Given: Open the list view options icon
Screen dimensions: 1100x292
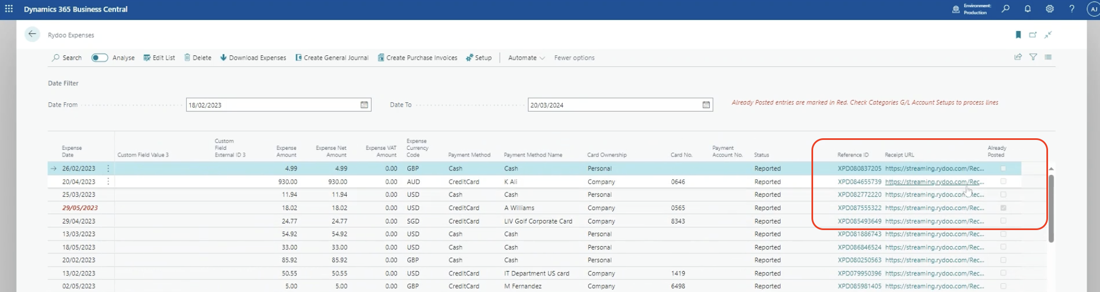Looking at the screenshot, I should coord(1048,57).
